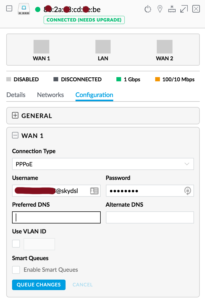Collapse the WAN 1 section
The image size is (205, 299).
pyautogui.click(x=15, y=135)
